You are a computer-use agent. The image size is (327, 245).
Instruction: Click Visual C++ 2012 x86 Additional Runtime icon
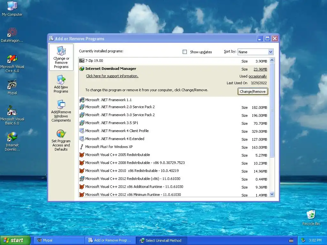coord(82,187)
